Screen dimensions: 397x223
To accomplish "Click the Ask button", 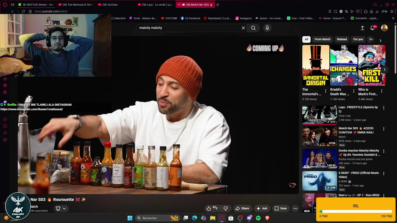I will [262, 208].
